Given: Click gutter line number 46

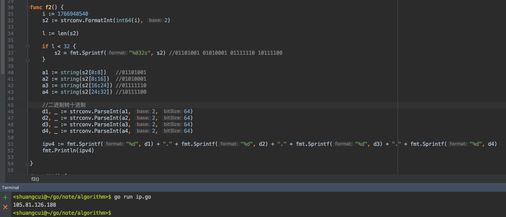Looking at the screenshot, I should click(10, 111).
